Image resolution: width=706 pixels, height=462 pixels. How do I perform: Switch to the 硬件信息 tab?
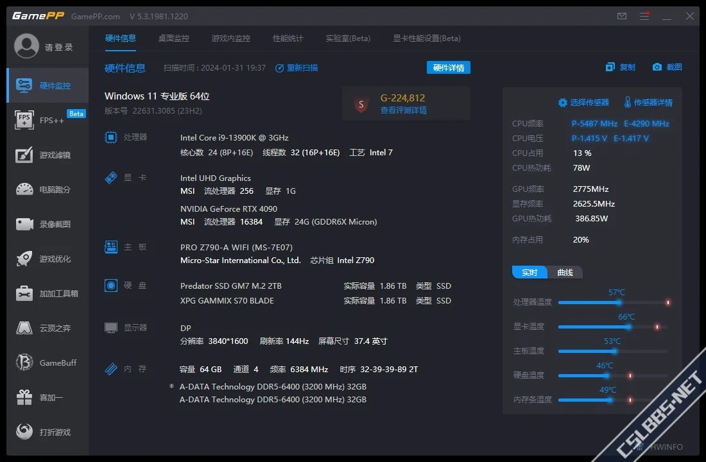120,38
